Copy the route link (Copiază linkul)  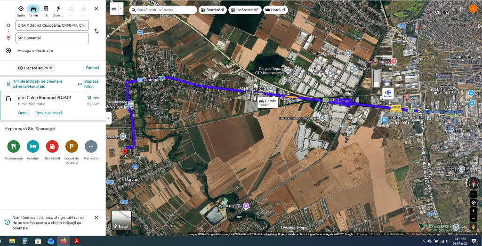point(88,84)
